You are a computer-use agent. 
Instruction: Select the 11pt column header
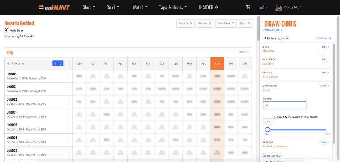[93, 63]
